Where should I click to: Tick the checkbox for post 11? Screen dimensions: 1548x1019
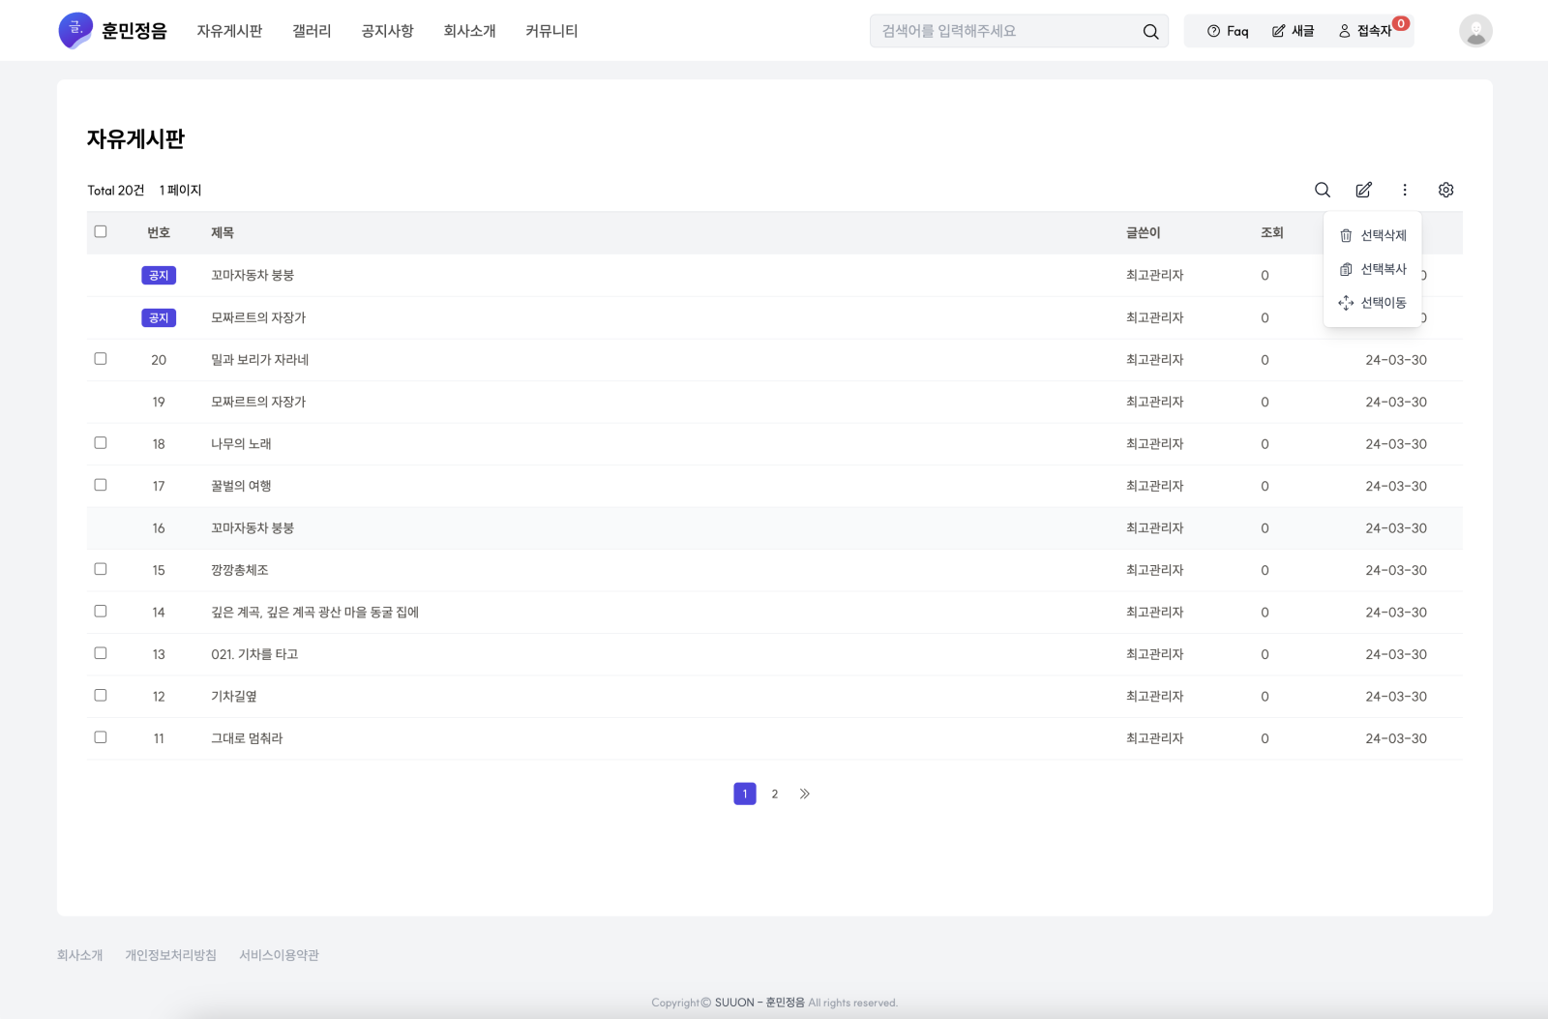[101, 737]
